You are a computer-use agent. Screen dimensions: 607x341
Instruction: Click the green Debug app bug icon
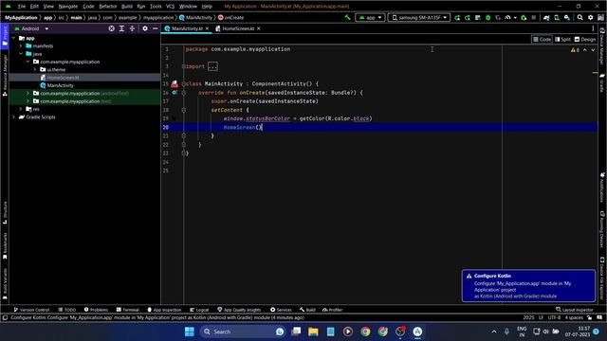[487, 17]
